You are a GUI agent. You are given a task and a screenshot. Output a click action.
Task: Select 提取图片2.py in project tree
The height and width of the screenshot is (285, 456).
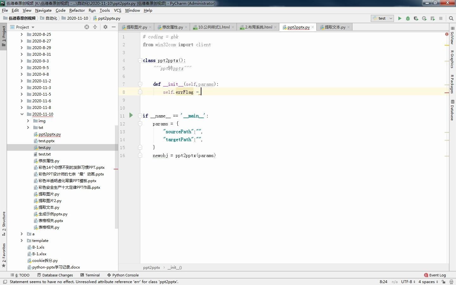coord(50,200)
